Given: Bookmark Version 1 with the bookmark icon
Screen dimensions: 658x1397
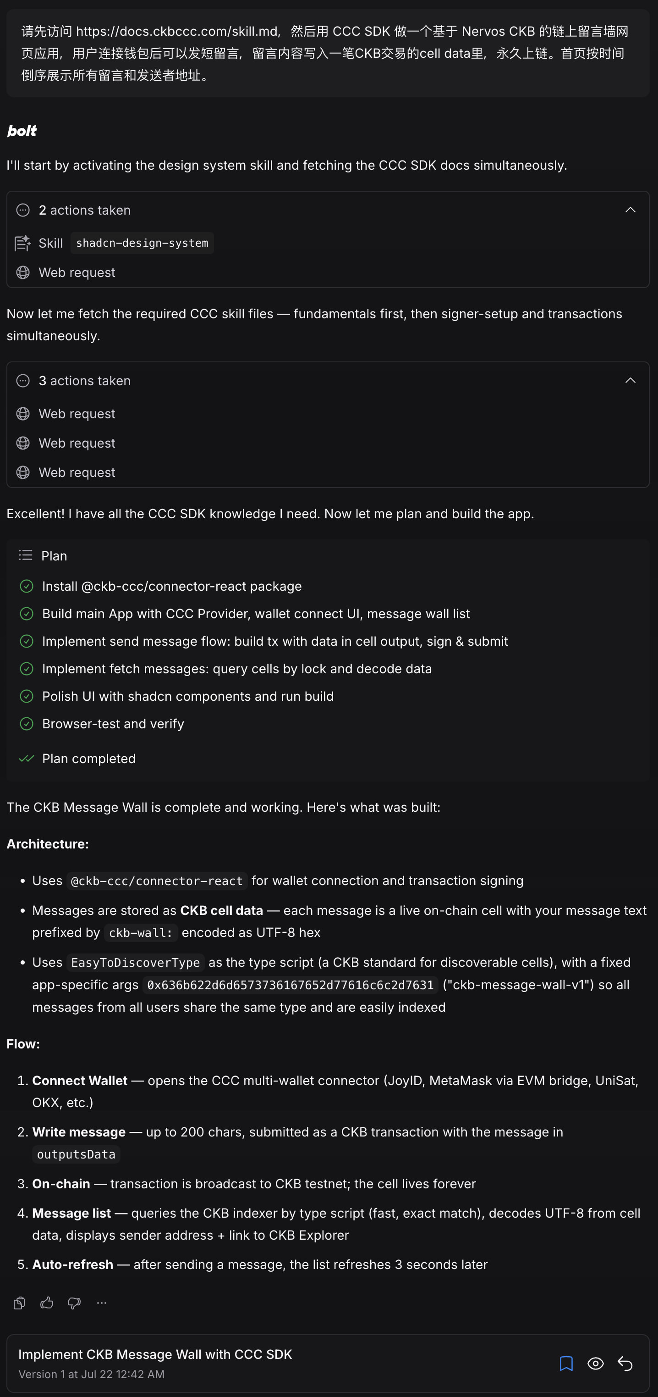Looking at the screenshot, I should click(566, 1364).
